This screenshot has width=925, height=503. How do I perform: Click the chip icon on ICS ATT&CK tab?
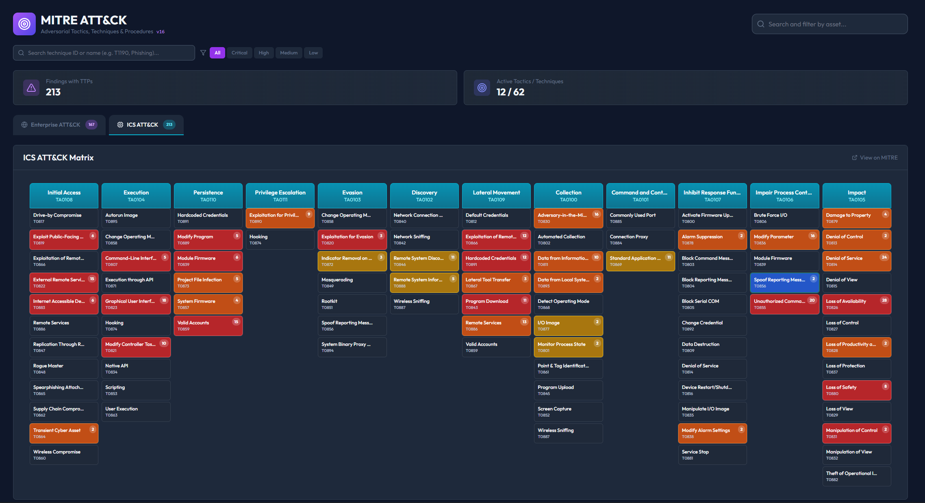tap(120, 125)
